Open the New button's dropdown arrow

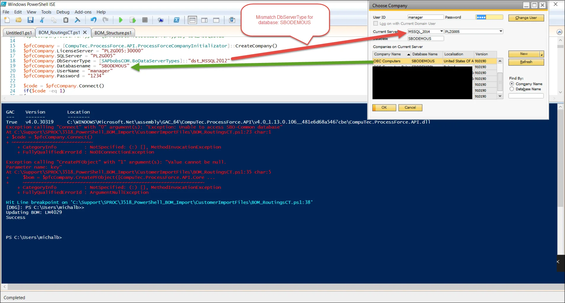(542, 54)
